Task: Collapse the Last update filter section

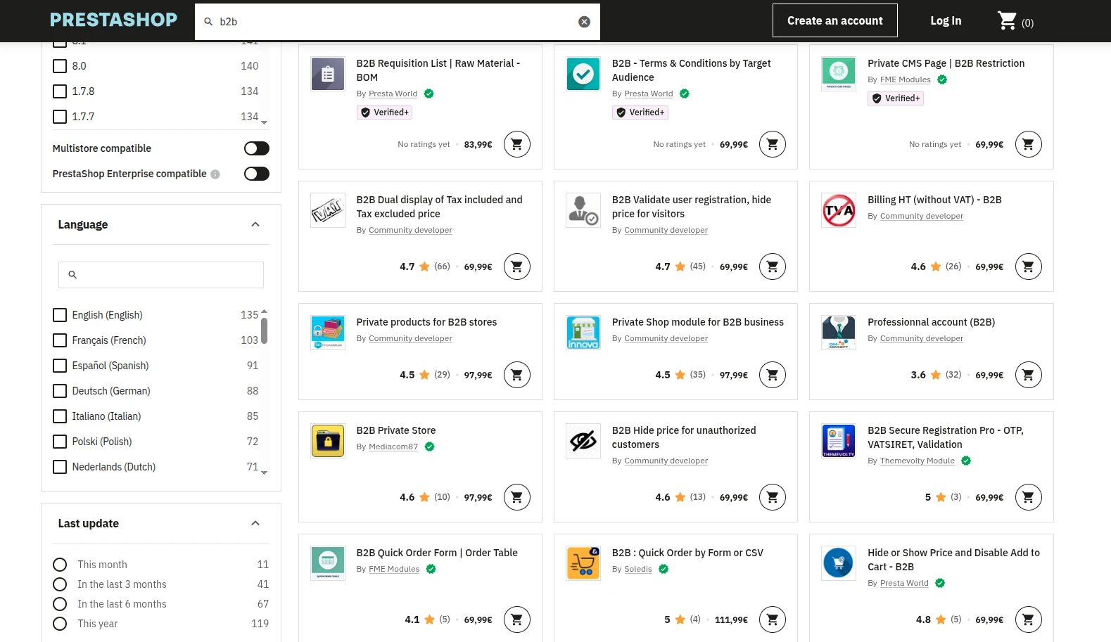Action: pyautogui.click(x=255, y=523)
